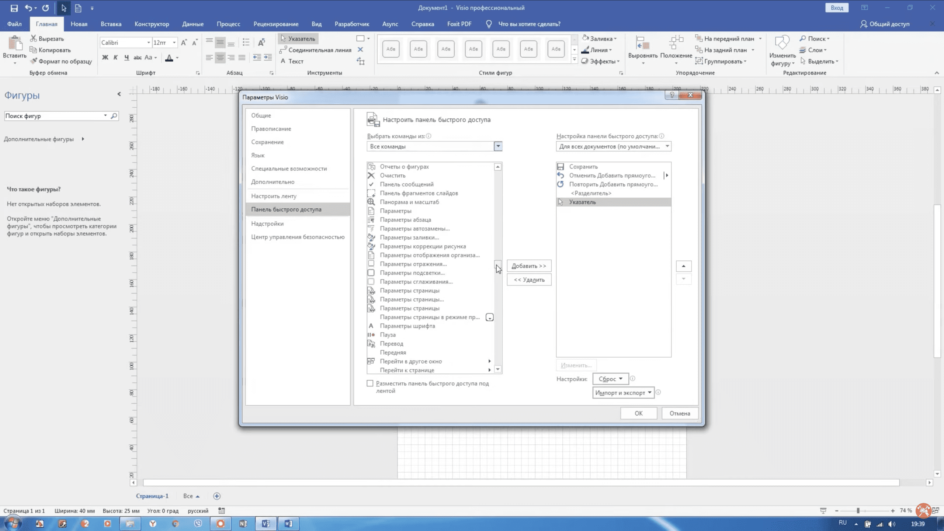This screenshot has width=944, height=531.
Task: Open the Все команды dropdown
Action: pos(498,146)
